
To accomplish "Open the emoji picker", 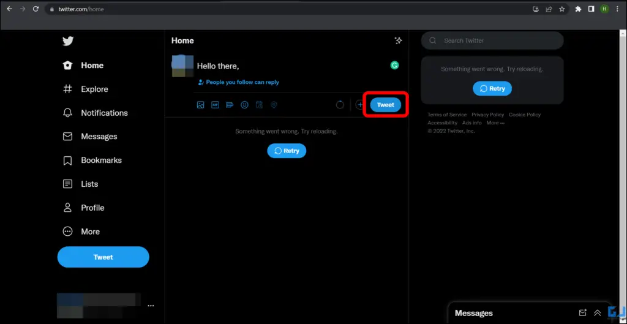I will click(x=244, y=105).
